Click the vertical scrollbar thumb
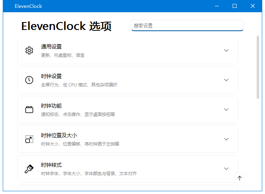Viewport: 265px width, 194px height. (x=258, y=67)
